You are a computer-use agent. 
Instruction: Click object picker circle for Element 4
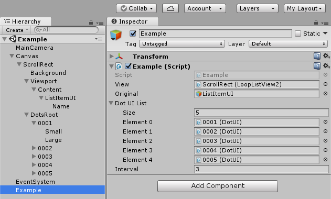326,160
